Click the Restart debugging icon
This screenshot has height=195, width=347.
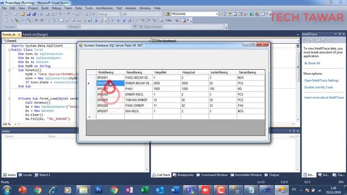130,21
